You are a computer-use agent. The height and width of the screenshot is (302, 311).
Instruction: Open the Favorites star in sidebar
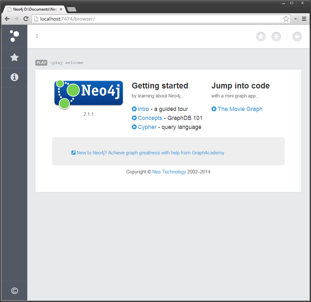coord(14,58)
